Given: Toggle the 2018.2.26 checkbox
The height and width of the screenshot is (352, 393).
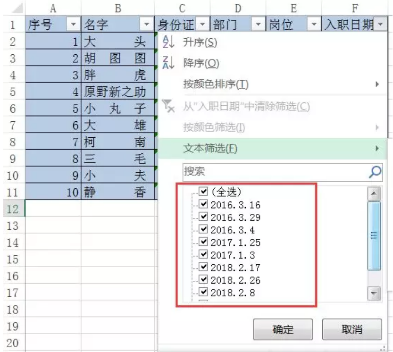Looking at the screenshot, I should [x=203, y=279].
